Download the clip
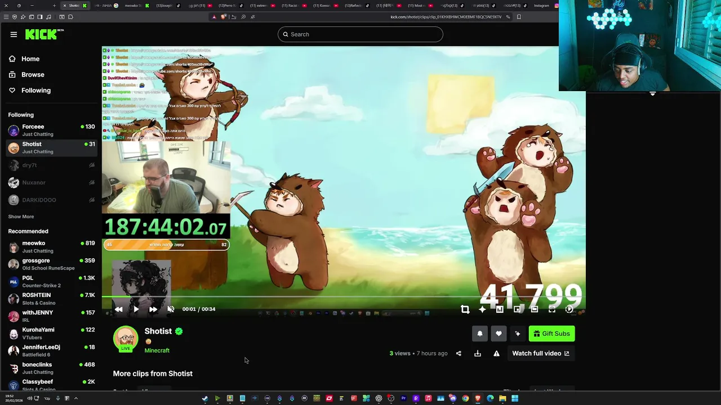The width and height of the screenshot is (721, 405). point(478,353)
